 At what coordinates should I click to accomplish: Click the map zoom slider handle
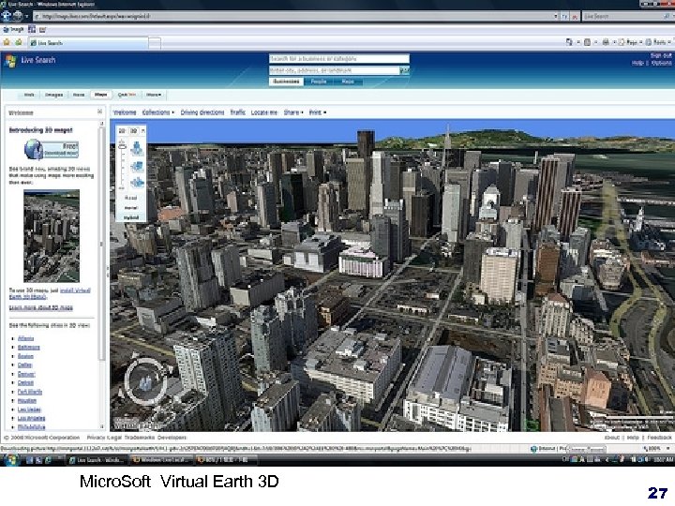(x=122, y=145)
